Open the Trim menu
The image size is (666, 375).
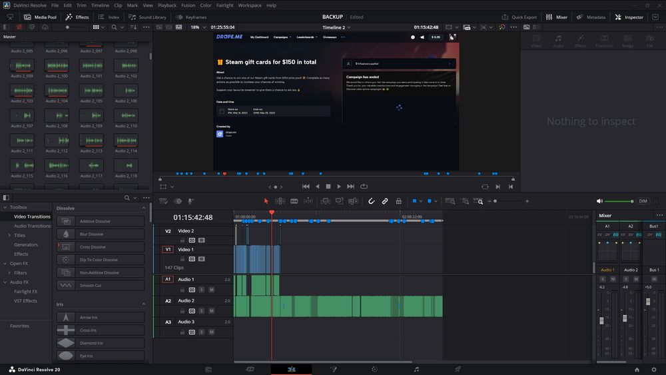[81, 5]
